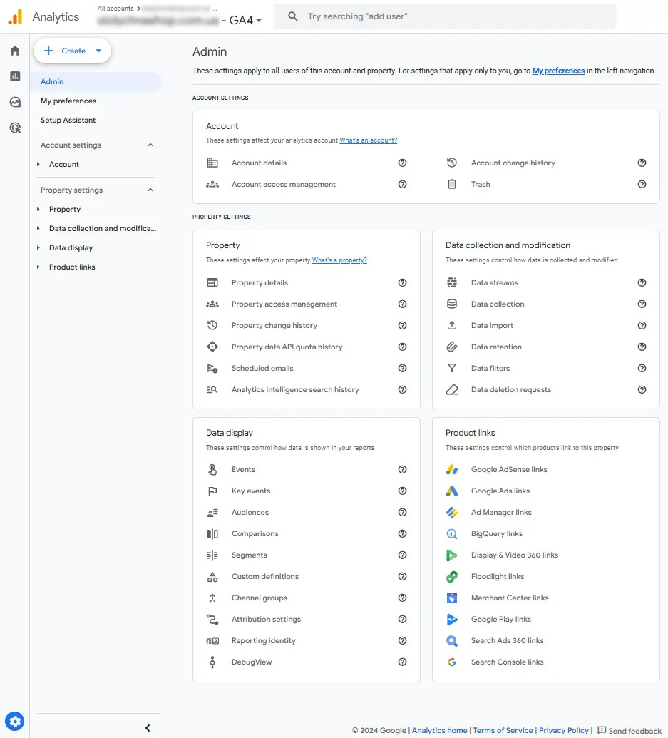
Task: Click the Account access management people icon
Action: (x=212, y=185)
